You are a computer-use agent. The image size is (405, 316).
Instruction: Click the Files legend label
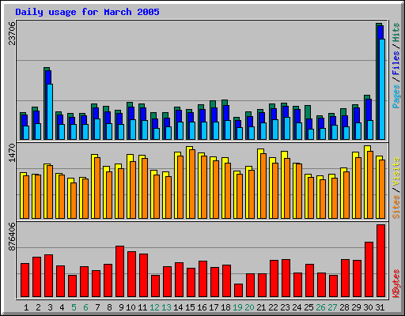click(396, 62)
